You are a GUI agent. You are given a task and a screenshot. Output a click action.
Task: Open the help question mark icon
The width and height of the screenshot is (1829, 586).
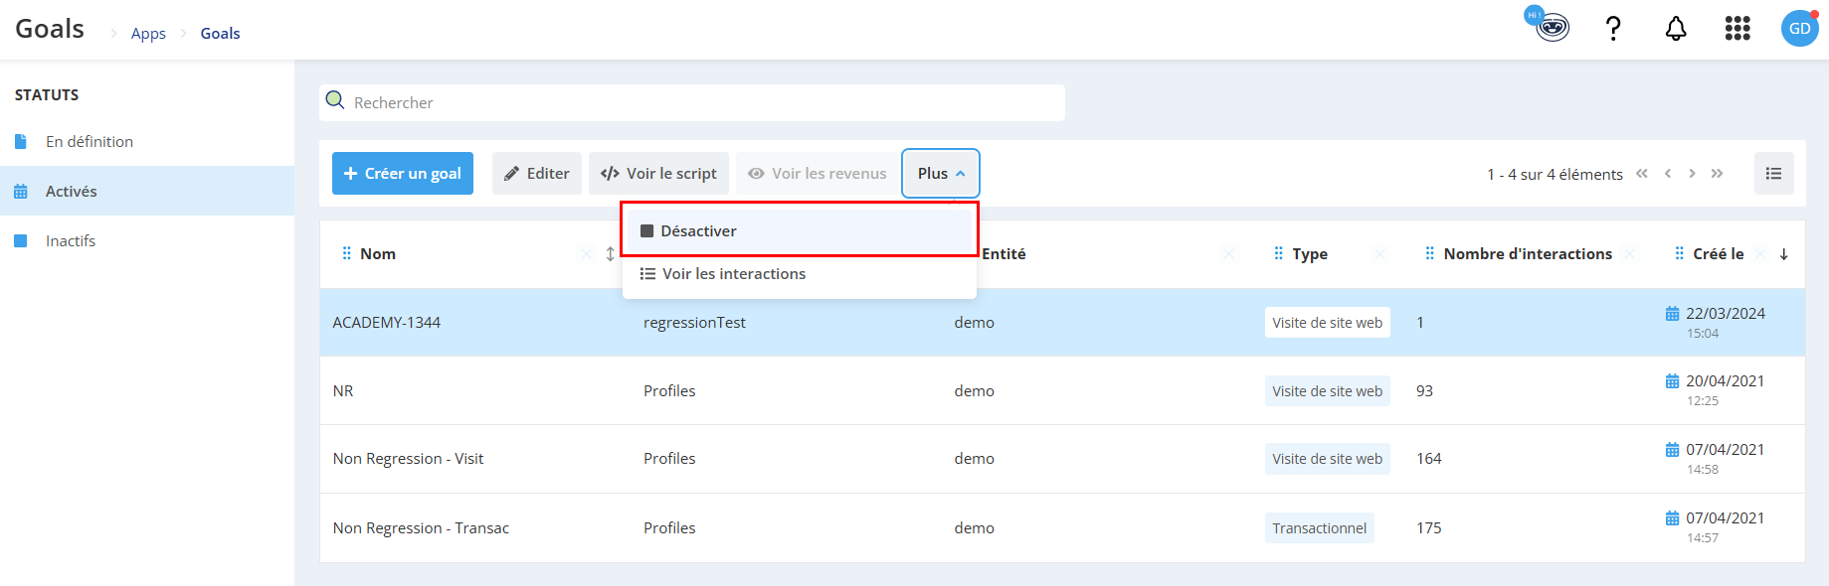(1613, 28)
